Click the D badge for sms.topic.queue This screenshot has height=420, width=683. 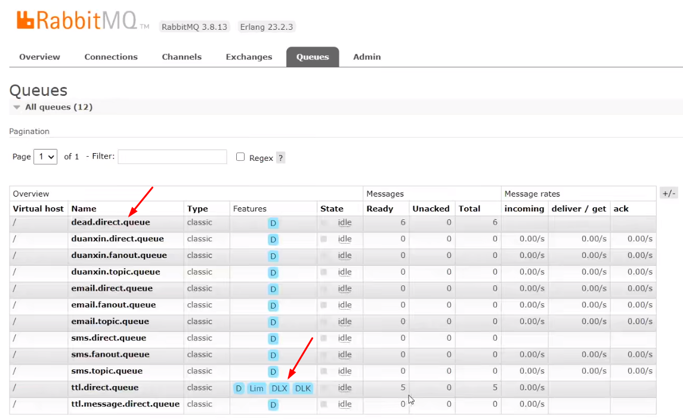tap(273, 372)
